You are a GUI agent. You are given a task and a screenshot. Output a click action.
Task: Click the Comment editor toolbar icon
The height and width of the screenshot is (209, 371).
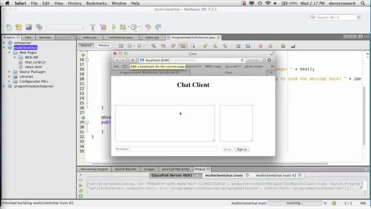pos(283,46)
